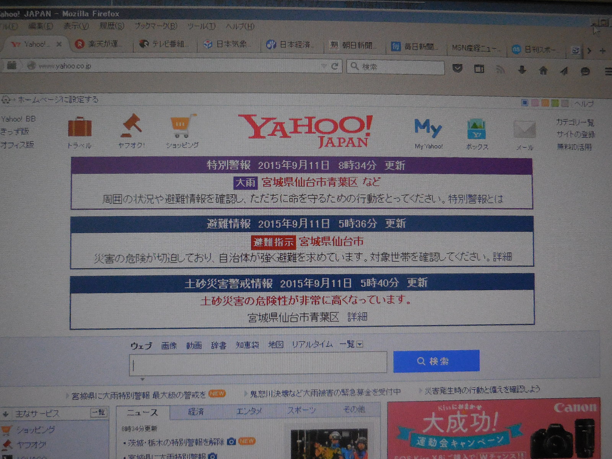612x459 pixels.
Task: Open 詳細 link in 避難情報 box
Action: point(502,256)
